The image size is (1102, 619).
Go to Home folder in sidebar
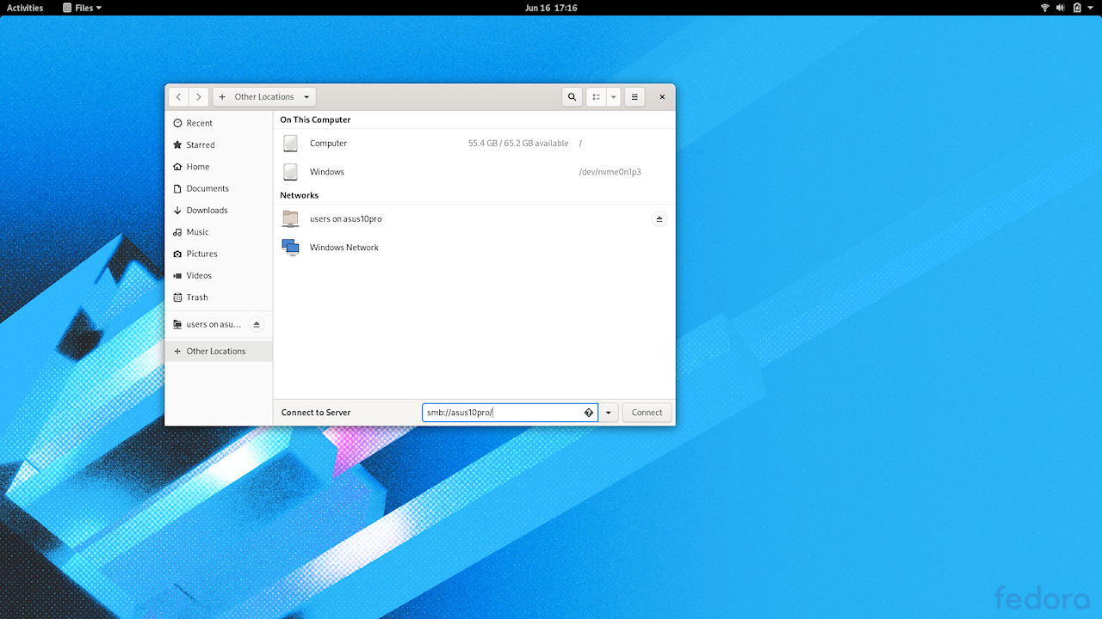click(x=219, y=167)
